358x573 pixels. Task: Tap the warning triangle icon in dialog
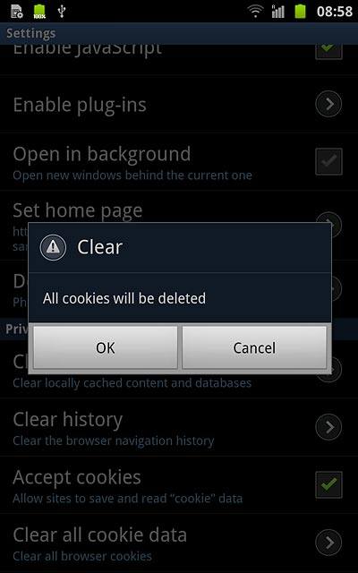coord(53,247)
